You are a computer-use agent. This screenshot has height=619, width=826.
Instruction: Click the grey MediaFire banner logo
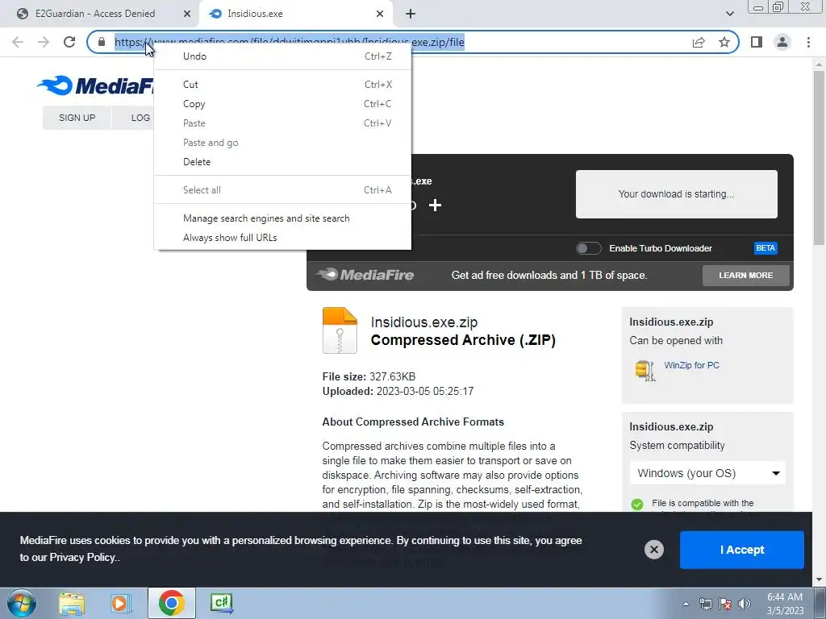coord(365,274)
